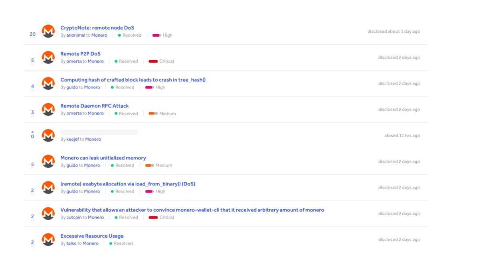Open the Remote P2P DoS report
This screenshot has width=479, height=256.
80,54
